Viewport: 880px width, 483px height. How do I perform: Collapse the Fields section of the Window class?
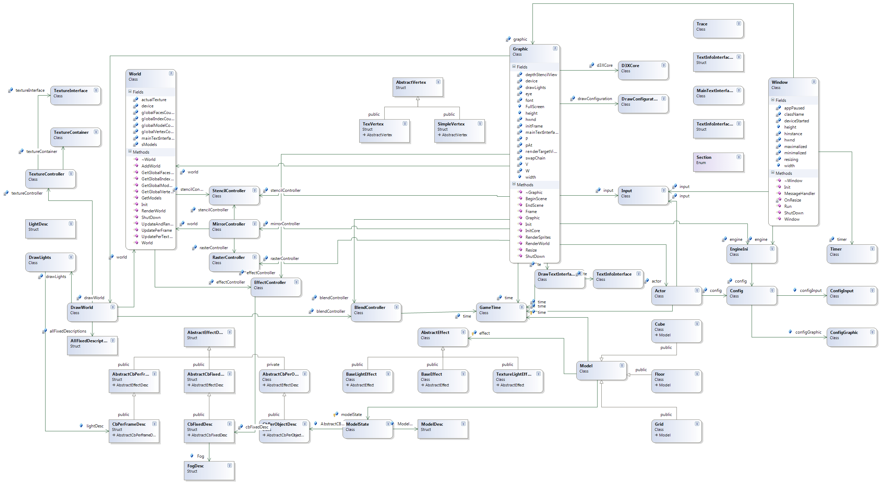[x=773, y=100]
